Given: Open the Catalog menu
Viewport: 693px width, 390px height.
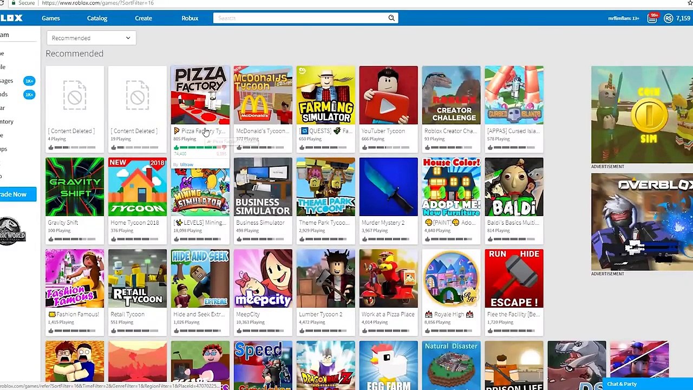Looking at the screenshot, I should [97, 18].
